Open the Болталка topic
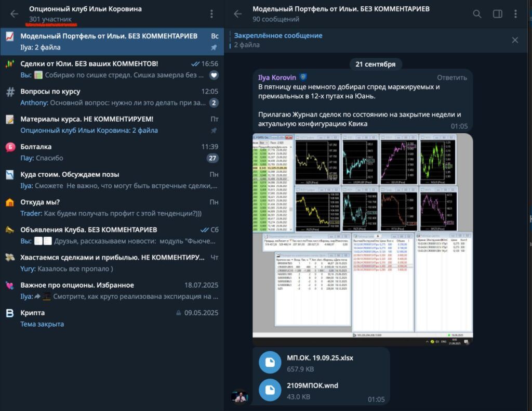 (112, 152)
